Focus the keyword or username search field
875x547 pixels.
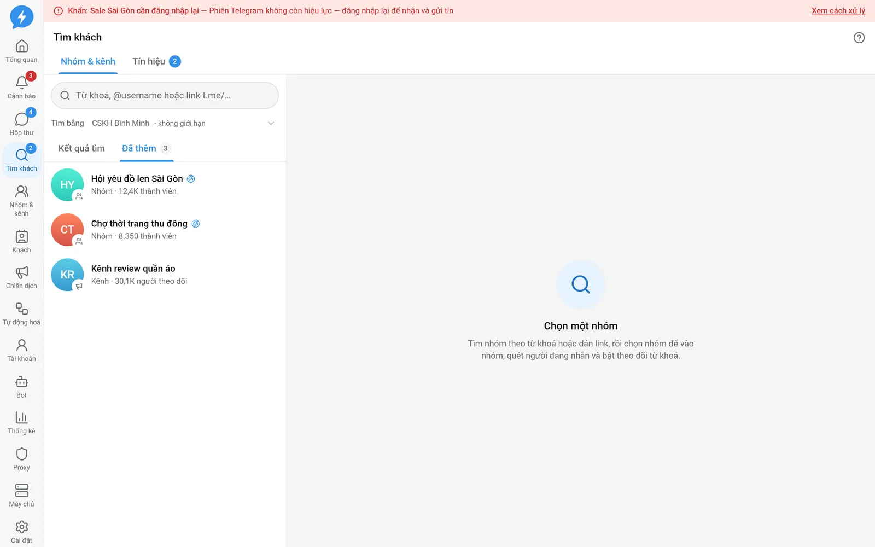click(x=165, y=96)
